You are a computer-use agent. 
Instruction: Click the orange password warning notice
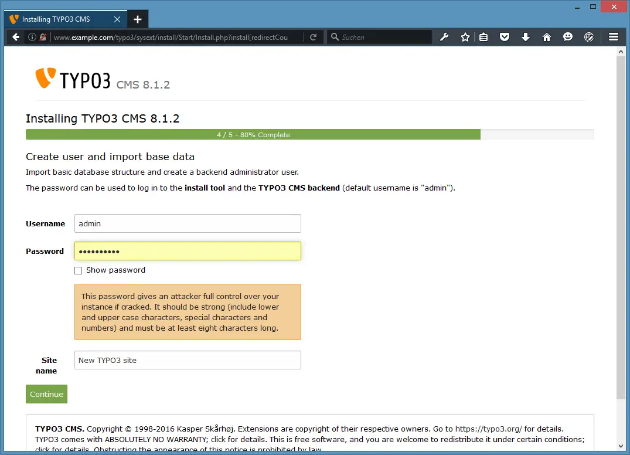pyautogui.click(x=188, y=312)
